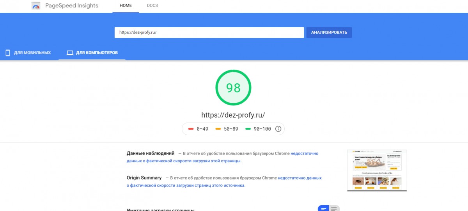Switch to the DOCS tab
Screen dimensions: 468x211
[x=152, y=6]
